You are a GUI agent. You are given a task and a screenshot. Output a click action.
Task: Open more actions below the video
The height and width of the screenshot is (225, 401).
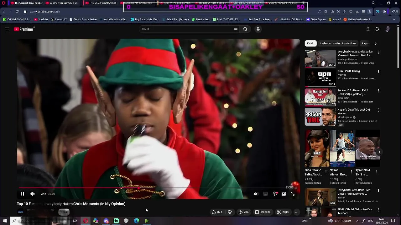pos(297,212)
